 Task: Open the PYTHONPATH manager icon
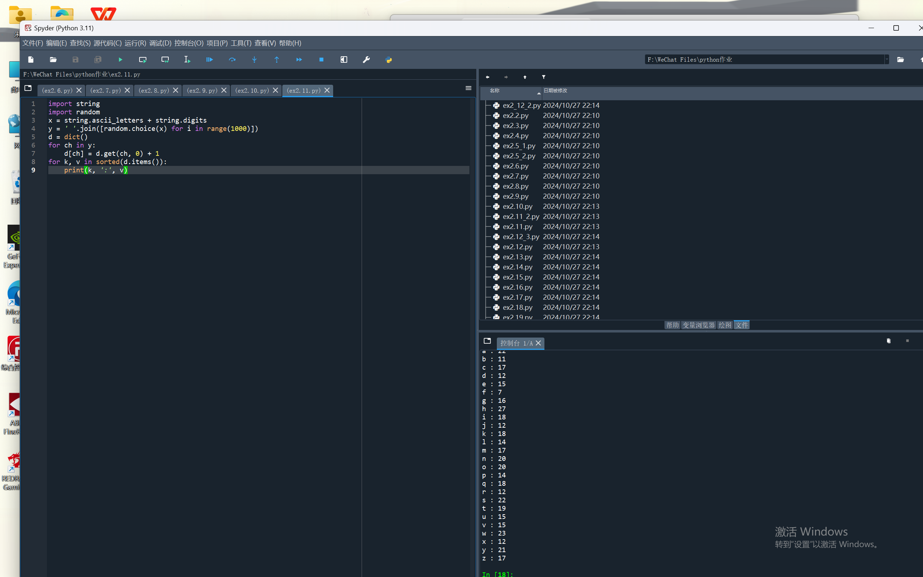(389, 60)
